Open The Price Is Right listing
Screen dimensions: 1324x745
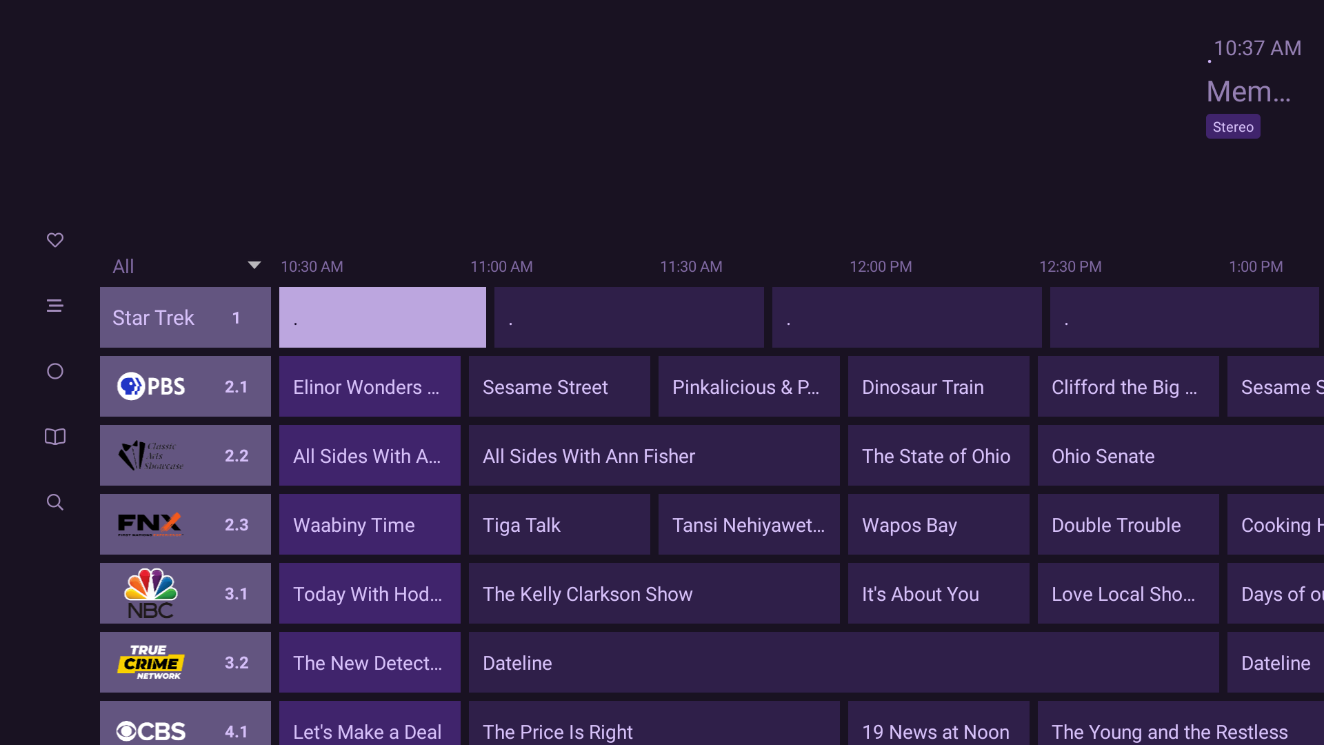[x=654, y=730]
